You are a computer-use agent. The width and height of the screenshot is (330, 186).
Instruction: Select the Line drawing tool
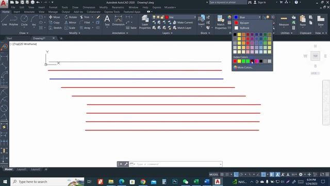point(5,21)
